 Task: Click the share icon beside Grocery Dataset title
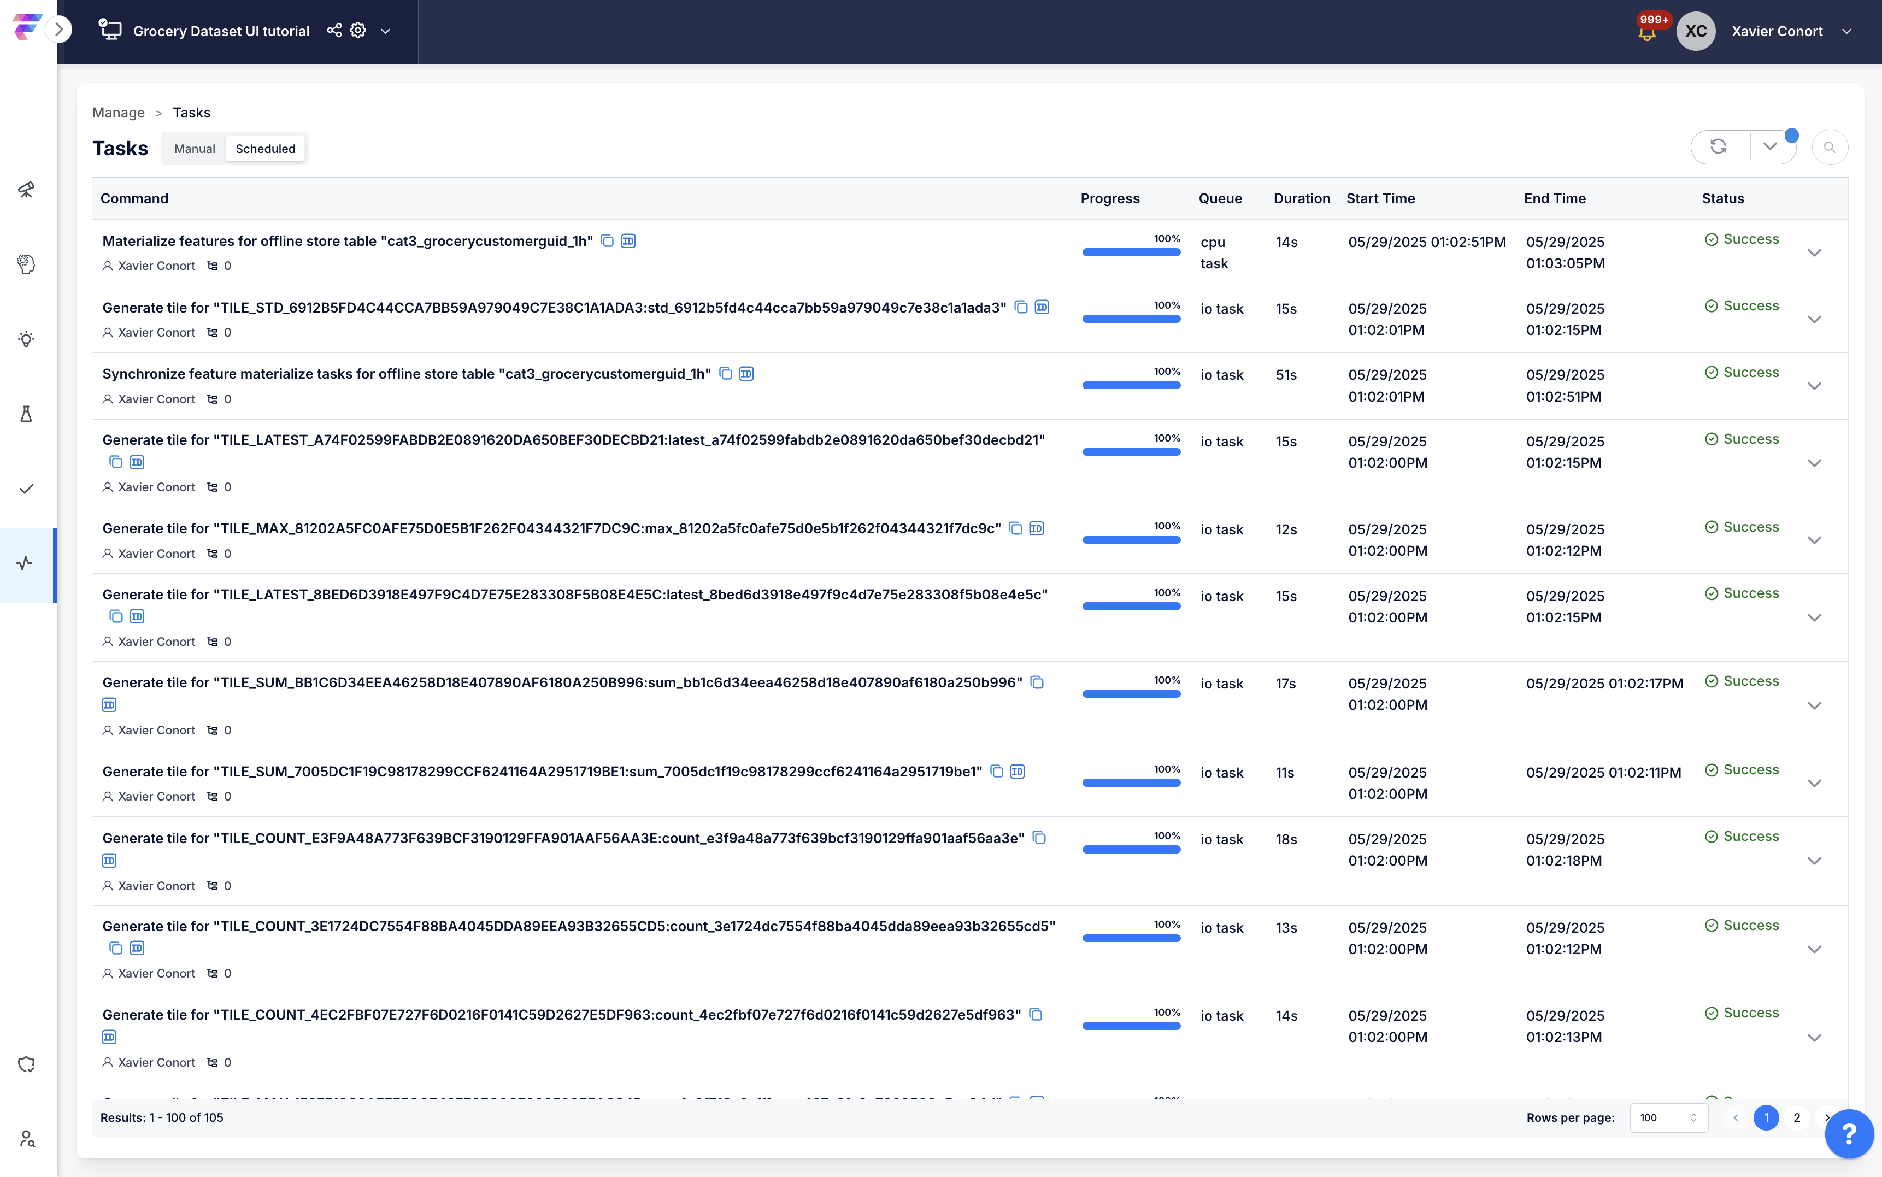(334, 31)
